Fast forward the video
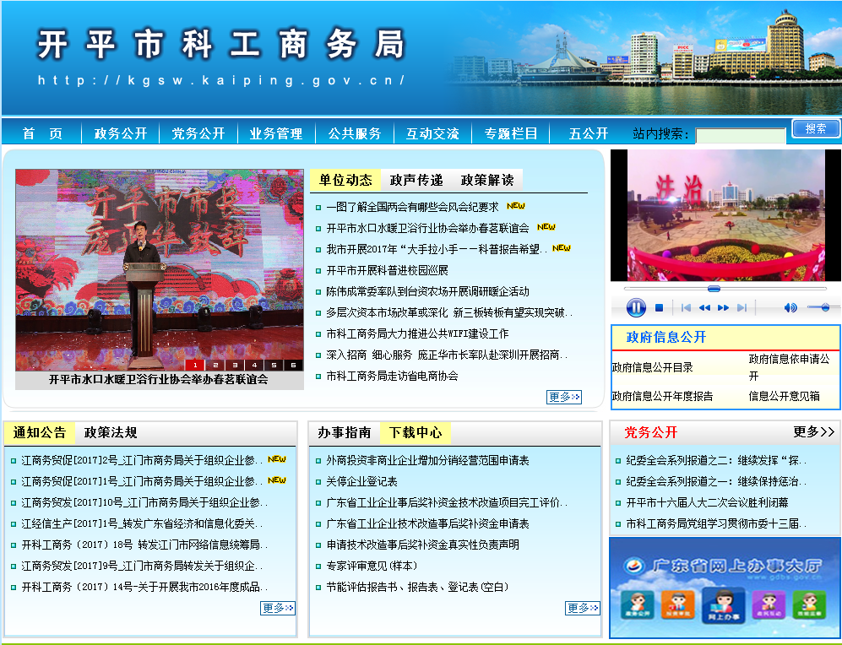The height and width of the screenshot is (645, 842). (723, 307)
